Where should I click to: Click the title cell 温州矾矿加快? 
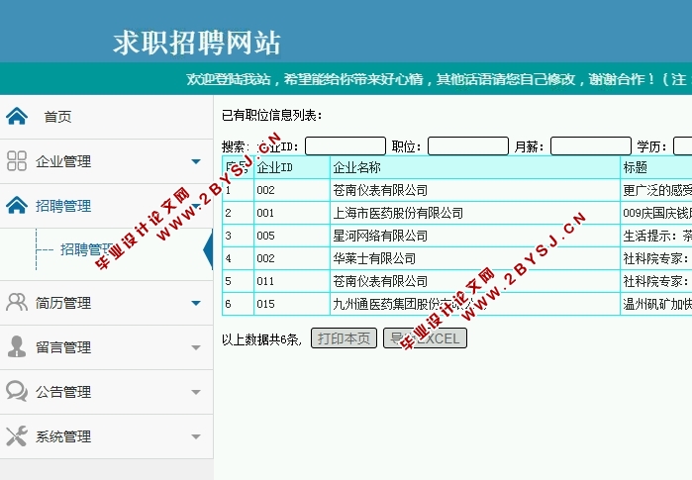pyautogui.click(x=656, y=304)
